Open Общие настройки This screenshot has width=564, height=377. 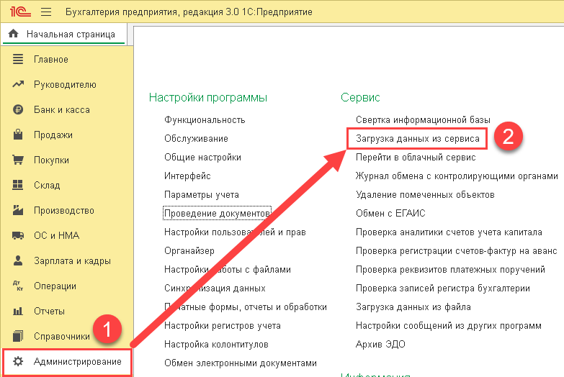pyautogui.click(x=202, y=157)
